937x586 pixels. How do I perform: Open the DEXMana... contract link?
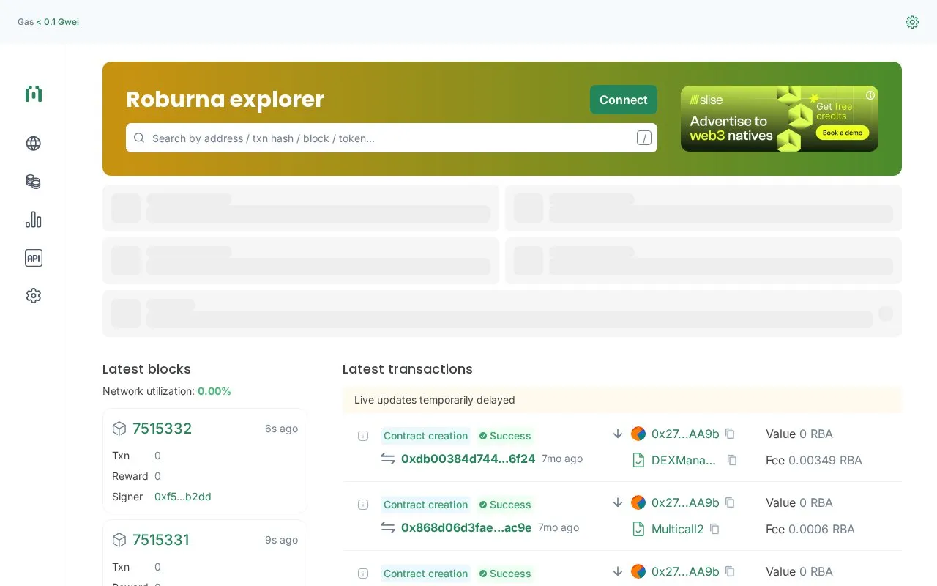[x=684, y=460]
